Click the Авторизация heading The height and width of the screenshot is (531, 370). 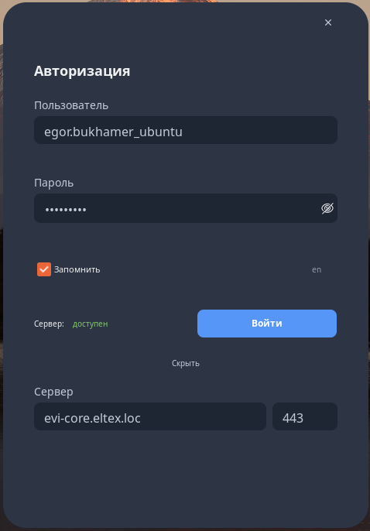tap(82, 71)
